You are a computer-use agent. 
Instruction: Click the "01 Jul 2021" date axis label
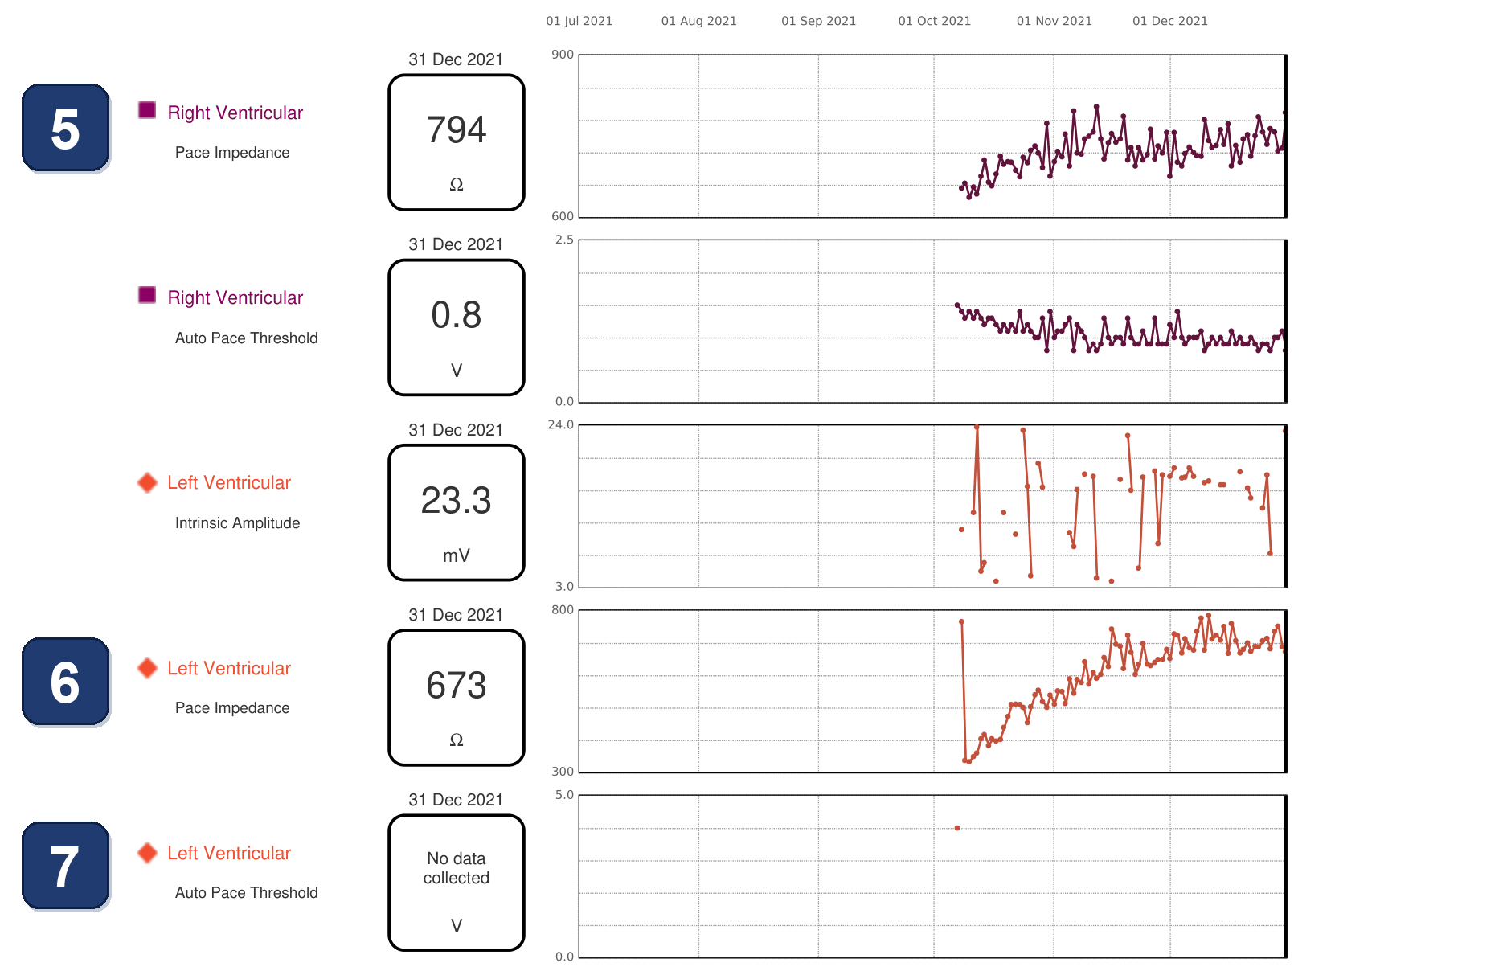[579, 21]
